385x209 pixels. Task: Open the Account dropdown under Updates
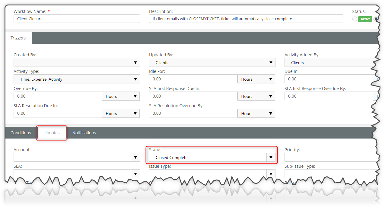pos(135,157)
